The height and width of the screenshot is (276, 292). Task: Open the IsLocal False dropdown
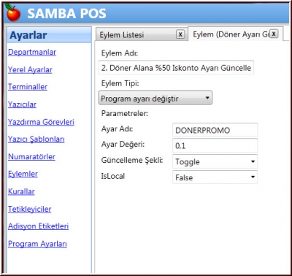point(215,177)
